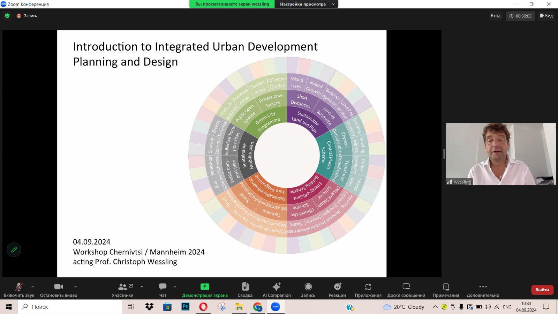Open the Чат chat panel
Image resolution: width=558 pixels, height=314 pixels.
(163, 290)
